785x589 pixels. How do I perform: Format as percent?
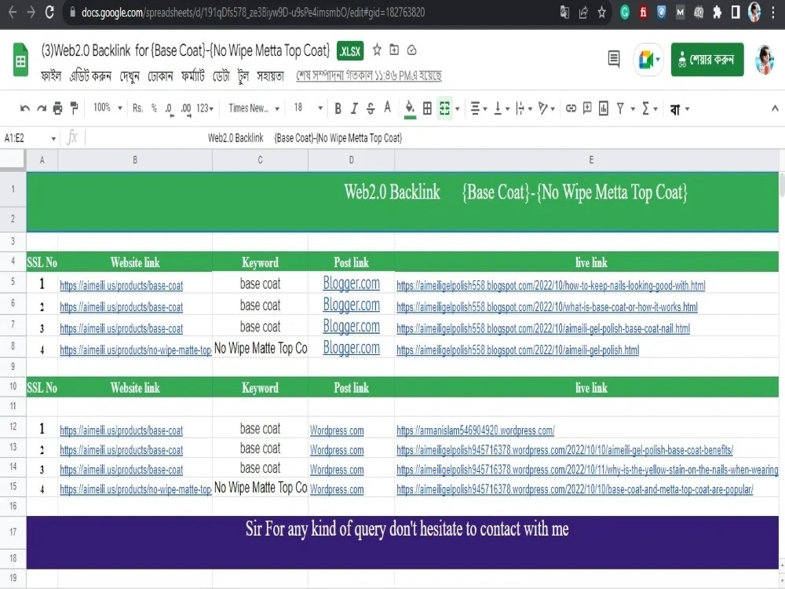(154, 108)
